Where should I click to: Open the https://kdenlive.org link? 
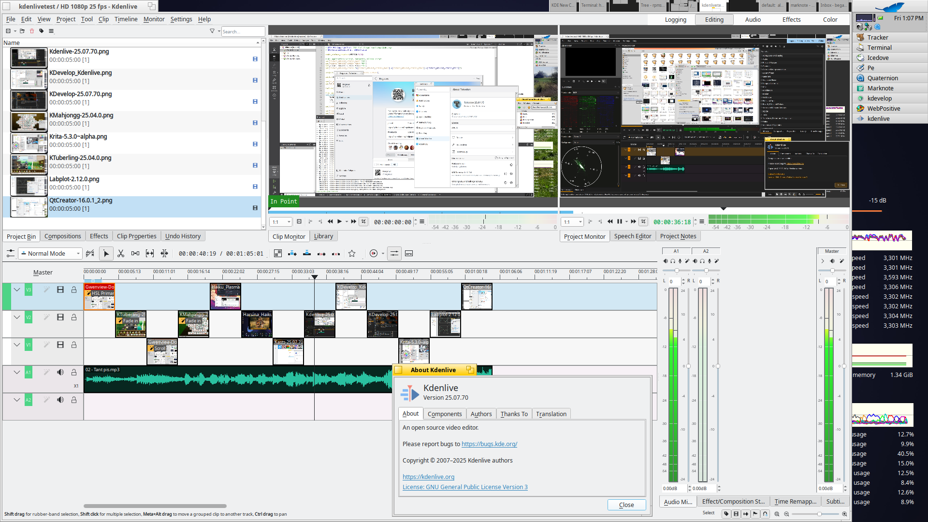click(x=428, y=477)
